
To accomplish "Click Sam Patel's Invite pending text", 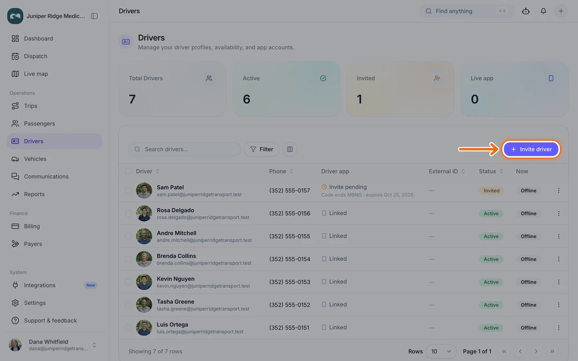I will (x=348, y=187).
